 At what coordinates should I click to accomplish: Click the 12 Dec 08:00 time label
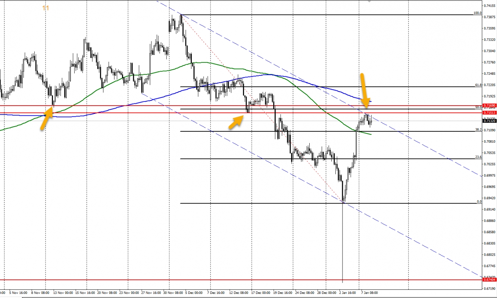point(238,293)
